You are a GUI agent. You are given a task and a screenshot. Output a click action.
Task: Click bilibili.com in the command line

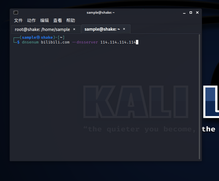55,42
